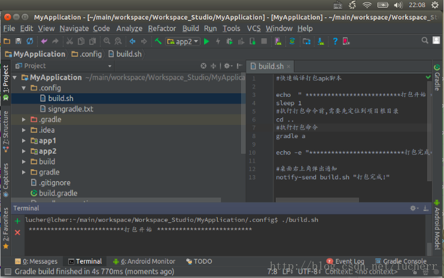Viewport: 444px width, 278px height.
Task: Select the build.sh editor tab
Action: coord(270,66)
